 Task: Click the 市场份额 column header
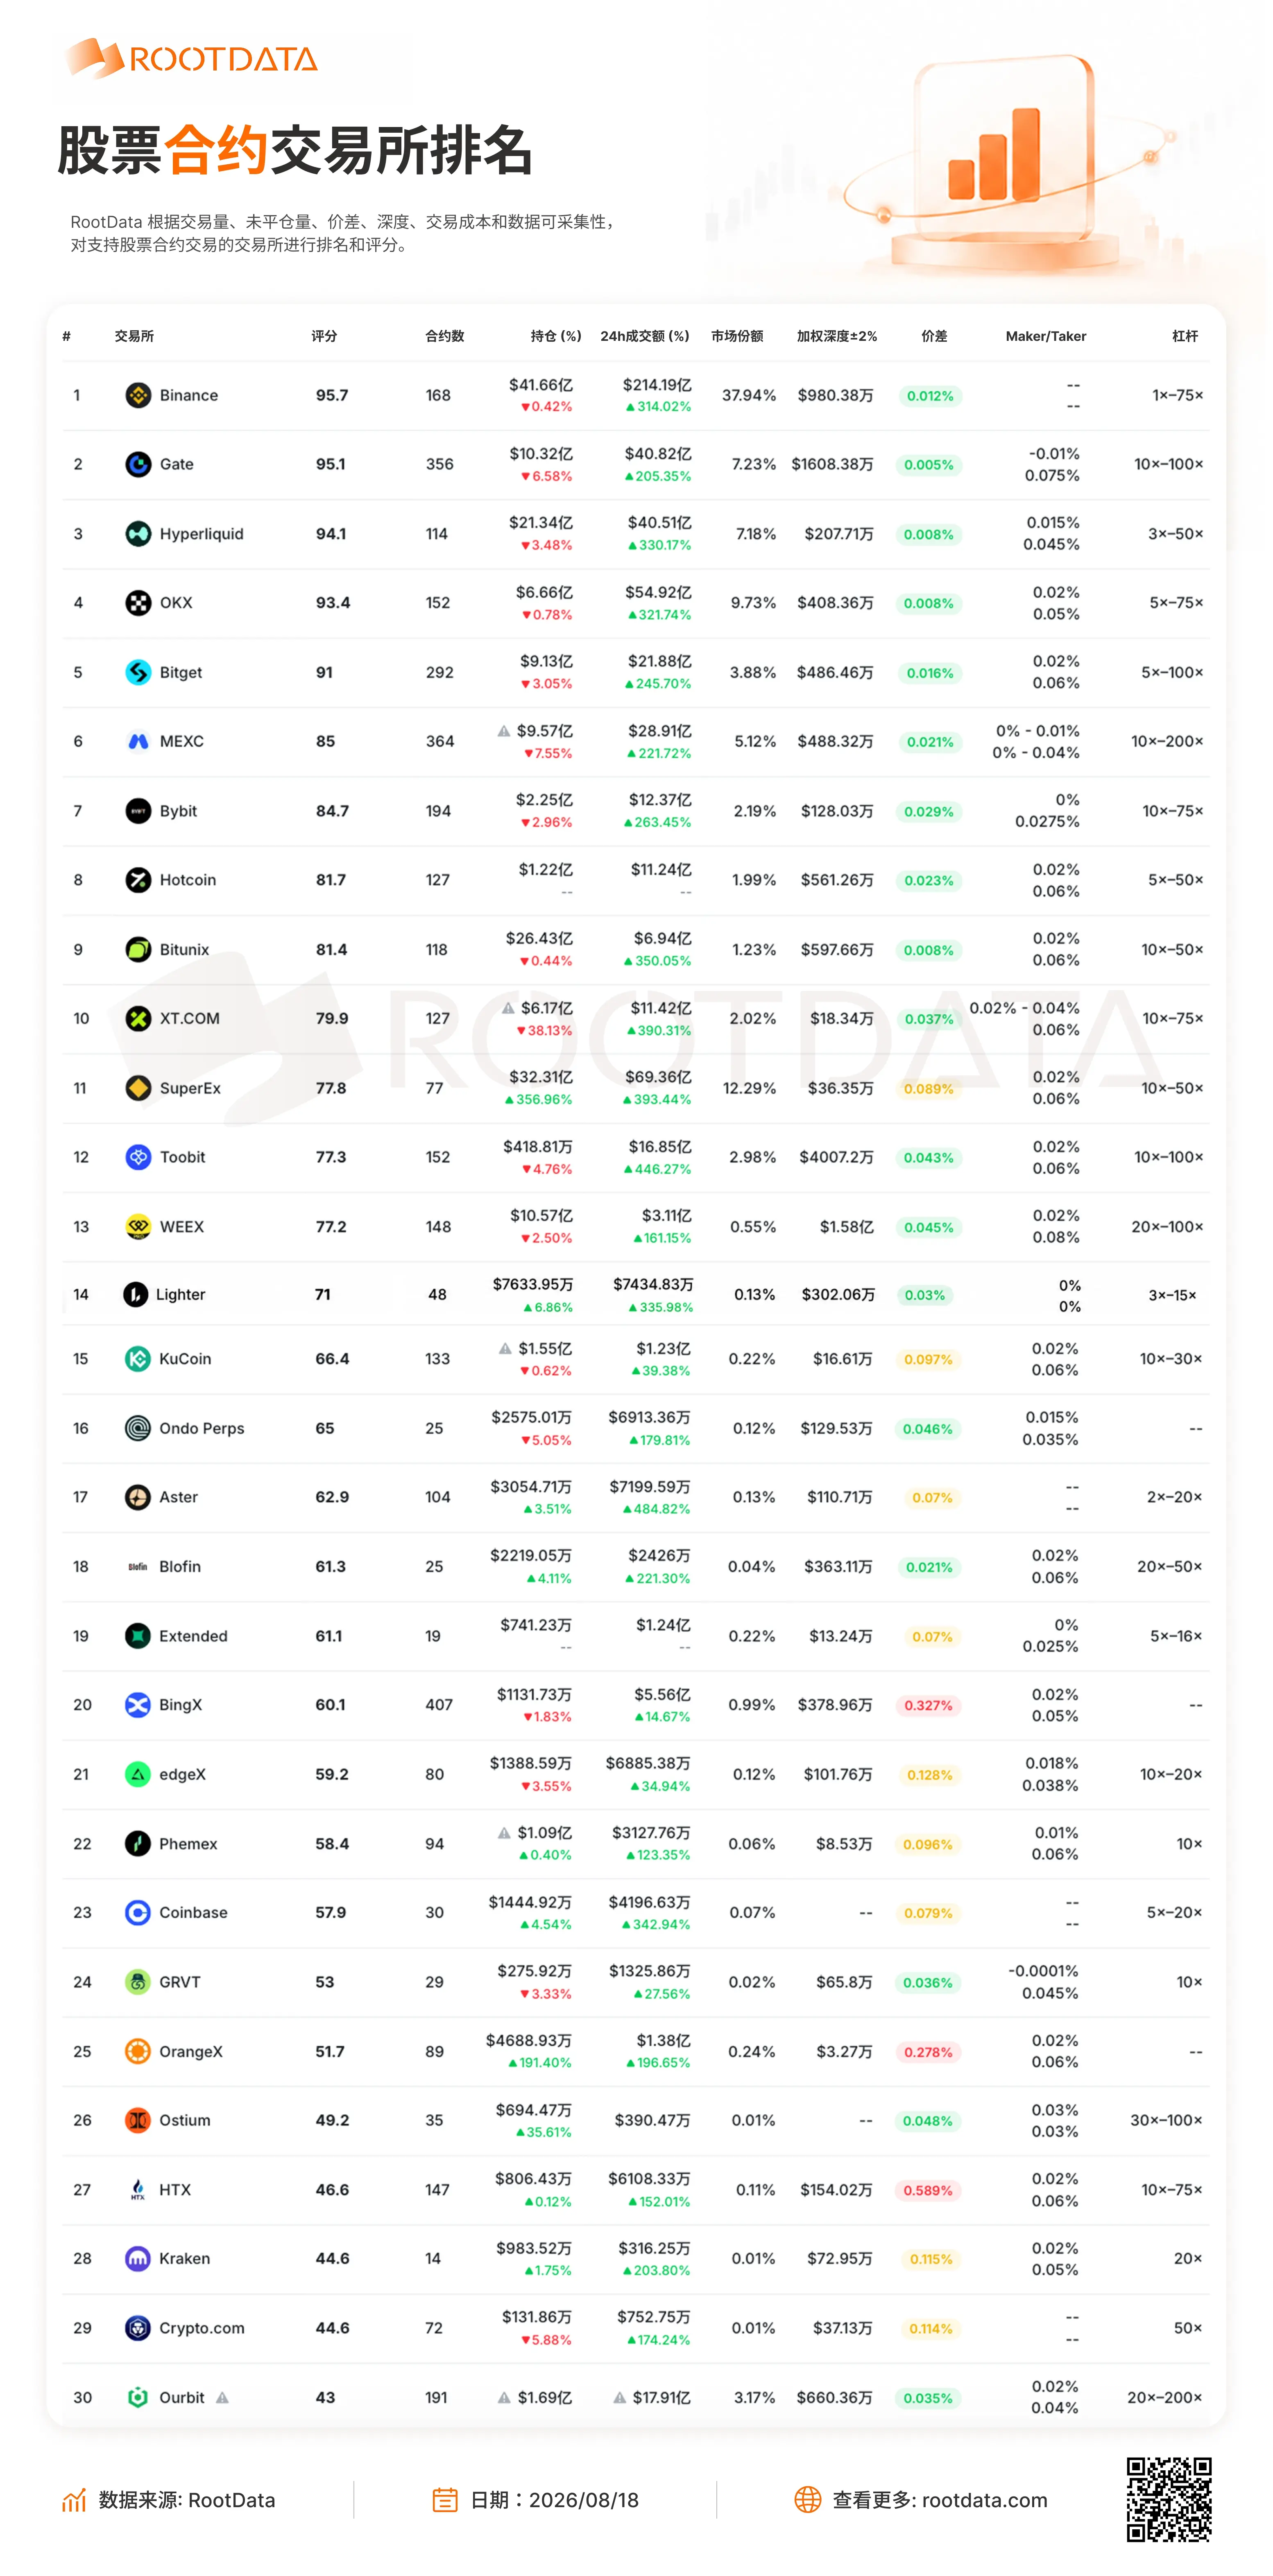[737, 336]
